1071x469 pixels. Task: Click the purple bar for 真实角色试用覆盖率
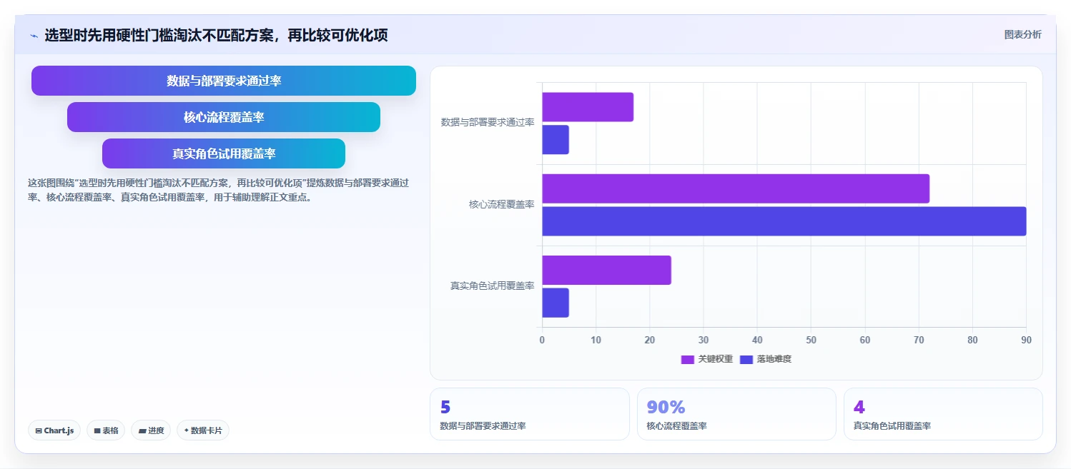click(606, 271)
